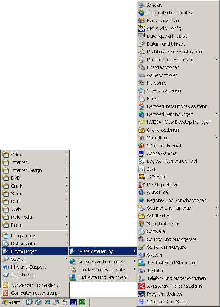The width and height of the screenshot is (220, 307).
Task: Open the Anzeige control panel icon
Action: pyautogui.click(x=141, y=5)
